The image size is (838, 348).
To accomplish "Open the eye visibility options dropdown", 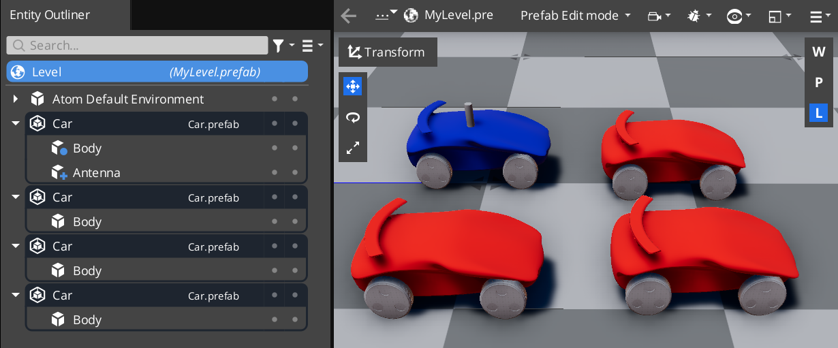I will click(x=739, y=16).
